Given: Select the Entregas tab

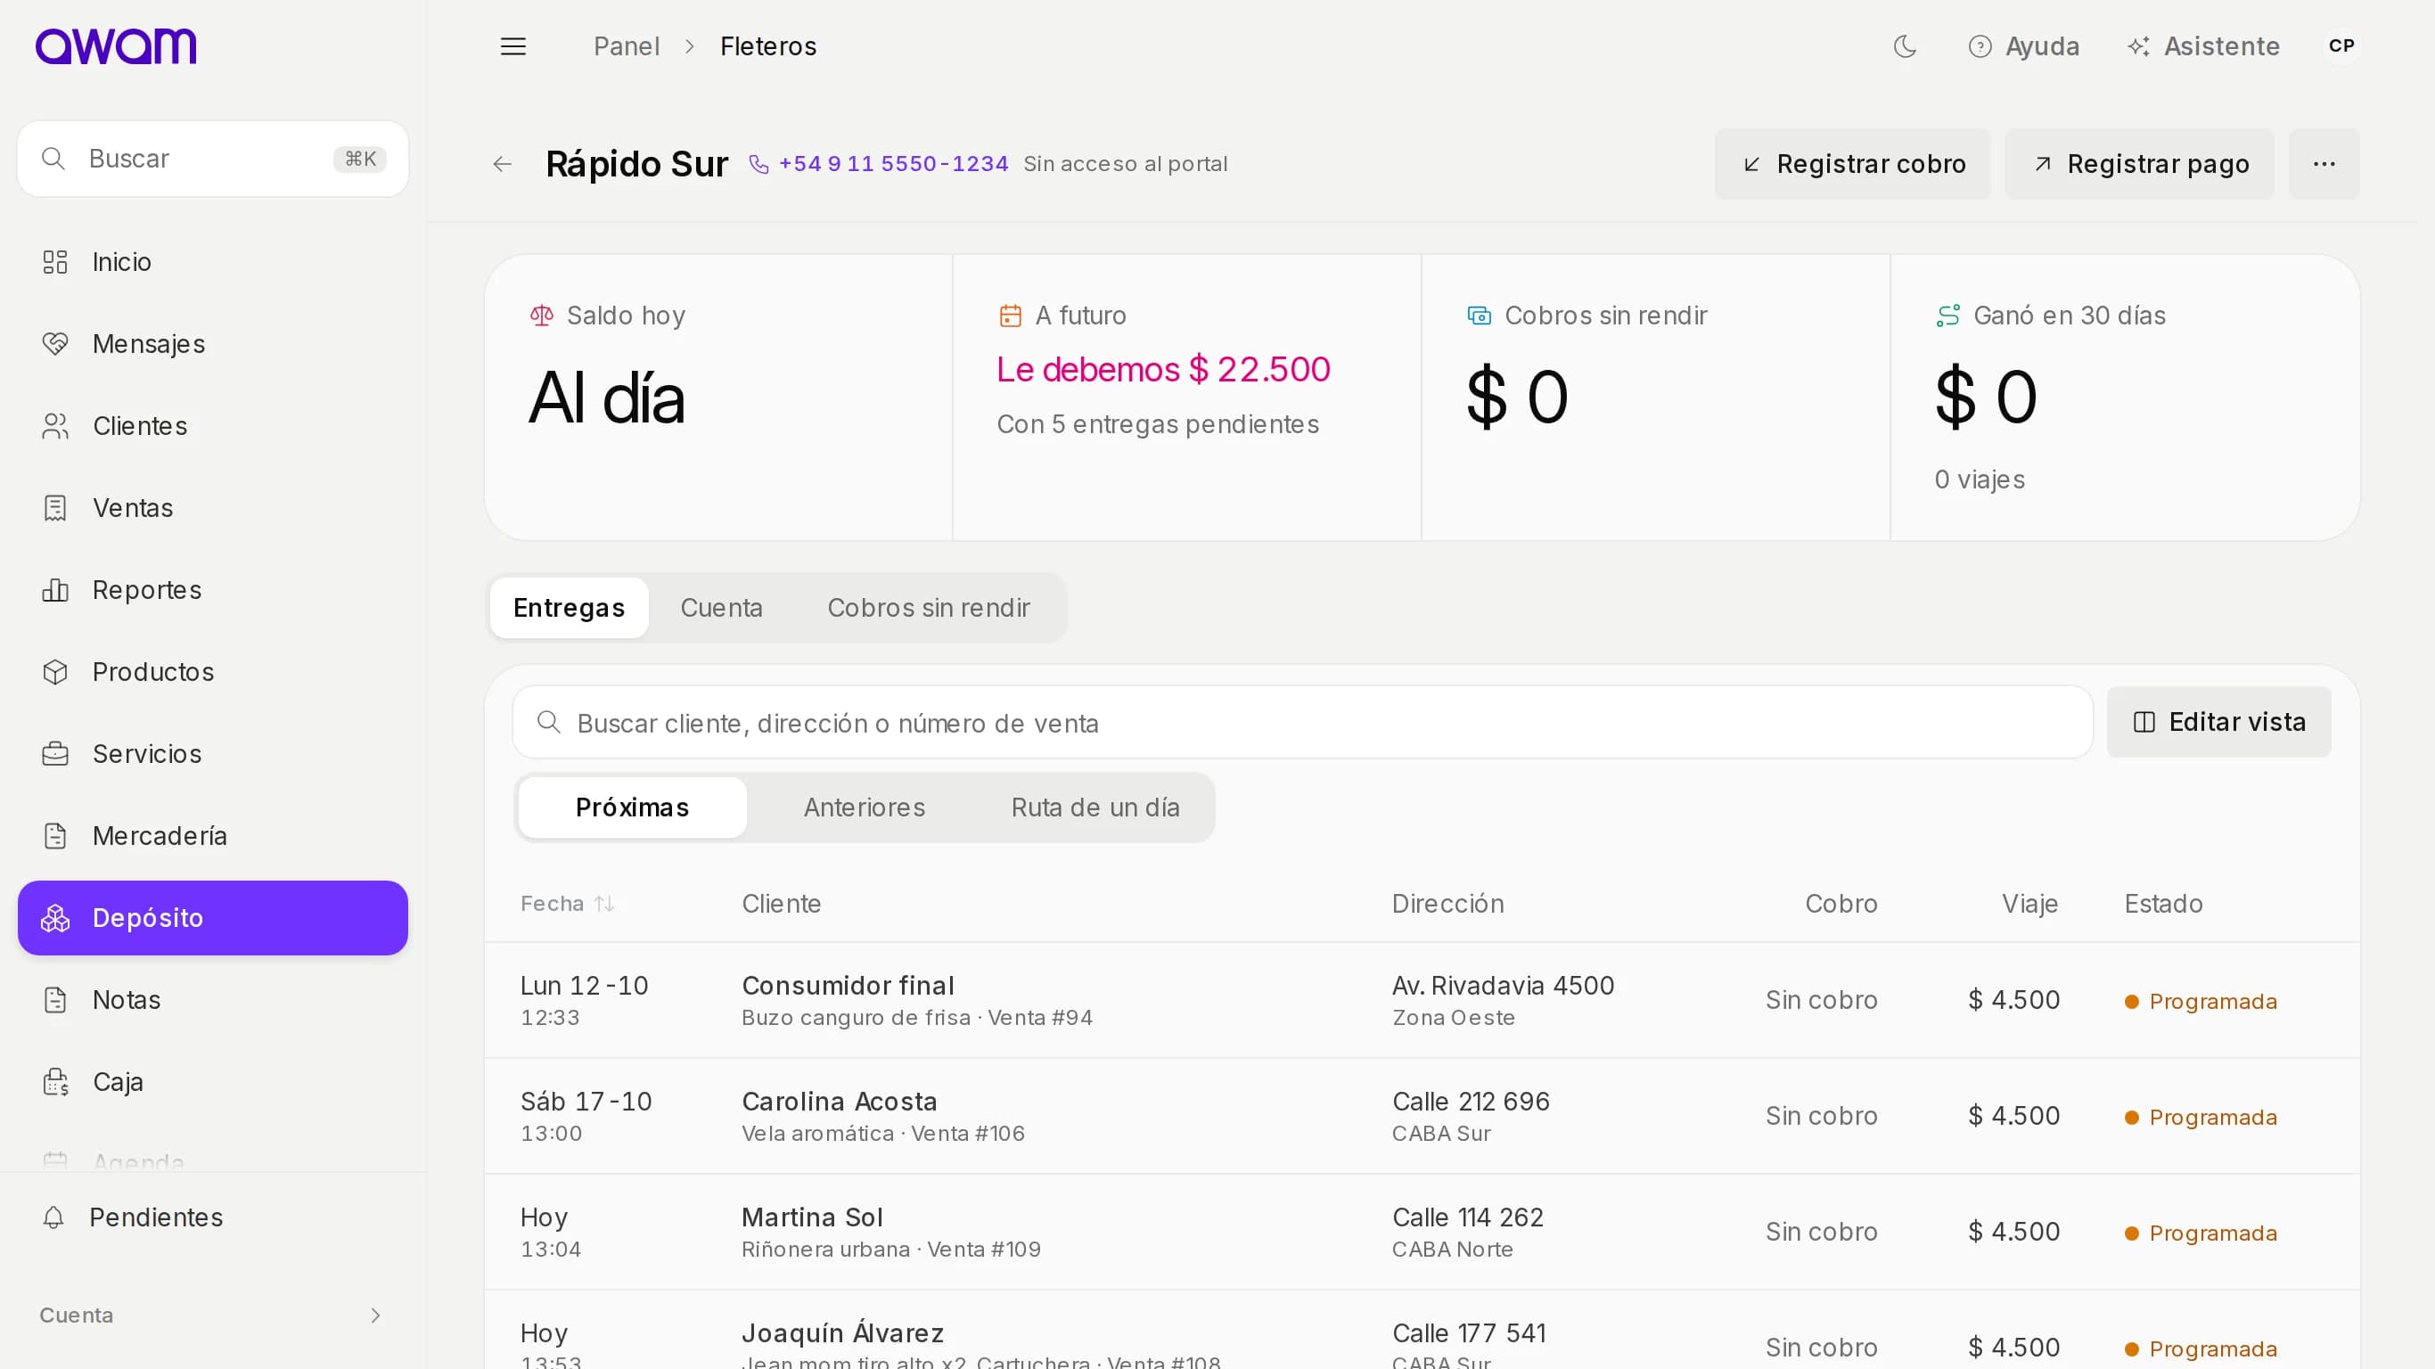Looking at the screenshot, I should pos(569,608).
